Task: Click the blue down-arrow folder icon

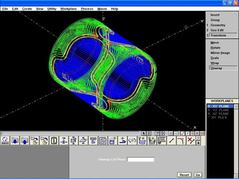Action: pos(15,140)
